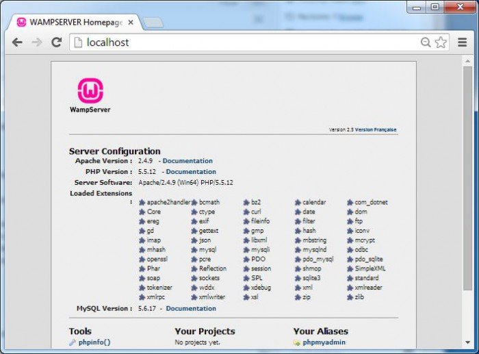Click the puzzle icon beside bcmath
Viewport: 479px width, 354px height.
(194, 203)
